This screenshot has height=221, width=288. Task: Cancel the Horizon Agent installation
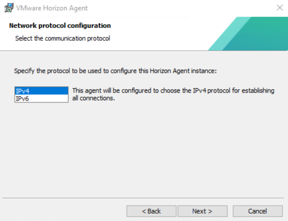[x=258, y=211]
